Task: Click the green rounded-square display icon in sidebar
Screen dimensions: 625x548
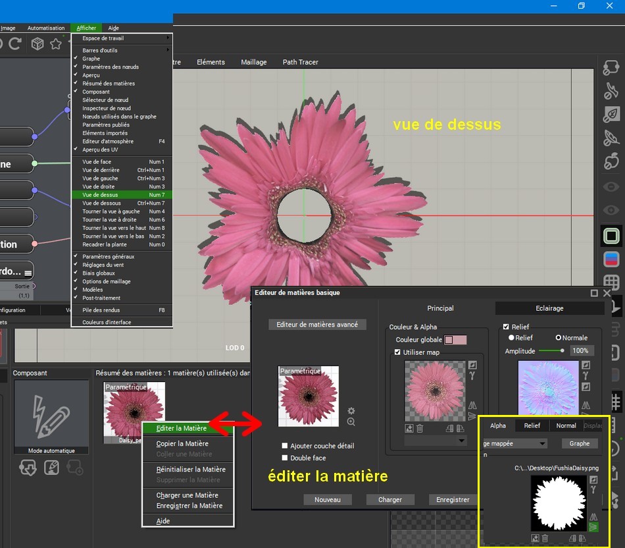Action: point(611,236)
